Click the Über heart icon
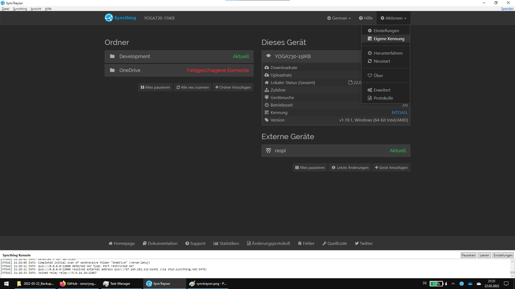 tap(370, 75)
